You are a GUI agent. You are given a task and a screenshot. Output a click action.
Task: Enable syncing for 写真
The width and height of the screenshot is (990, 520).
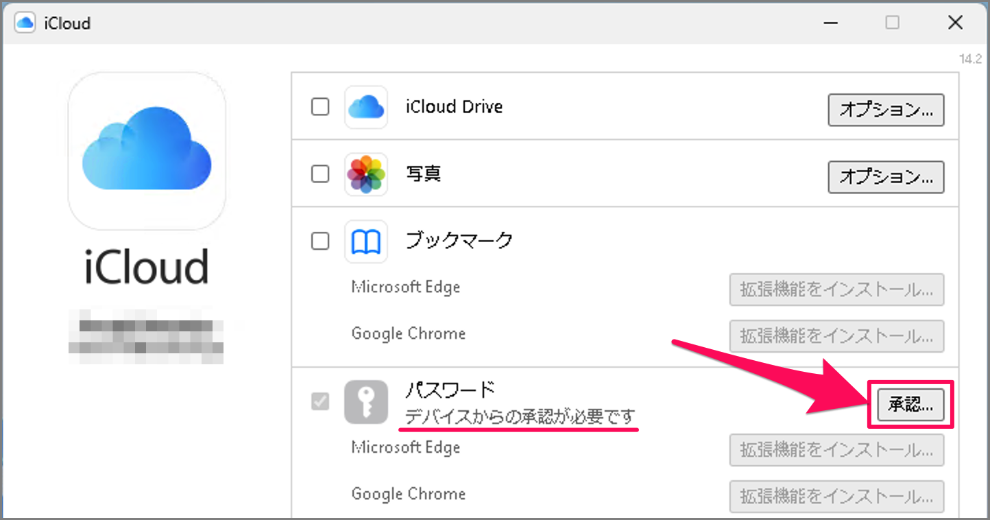tap(319, 174)
